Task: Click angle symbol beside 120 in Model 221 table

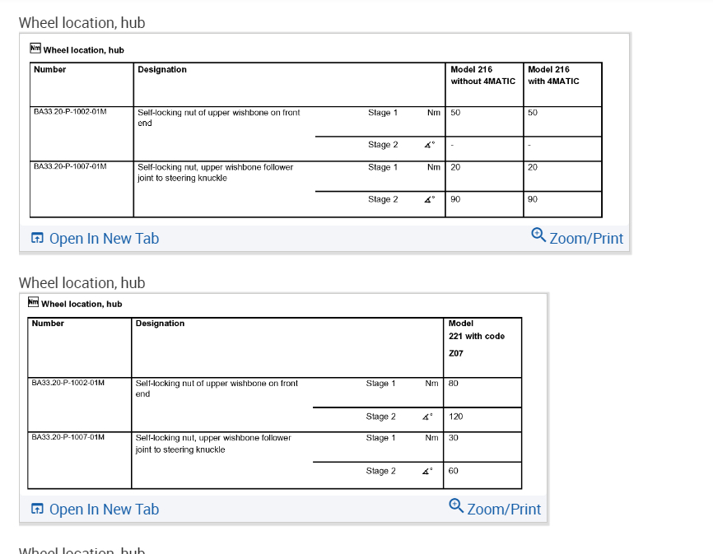Action: (x=427, y=417)
